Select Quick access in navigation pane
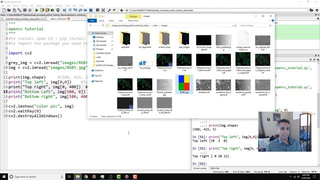This screenshot has height=180, width=320. click(100, 33)
